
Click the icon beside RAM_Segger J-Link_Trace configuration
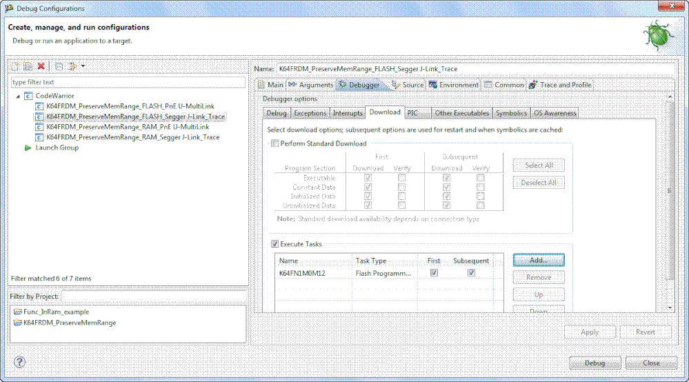pos(39,137)
